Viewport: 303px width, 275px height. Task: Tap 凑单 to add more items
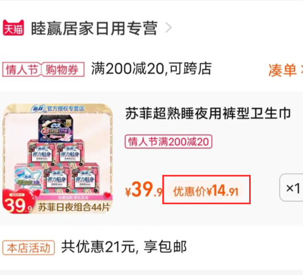(283, 70)
